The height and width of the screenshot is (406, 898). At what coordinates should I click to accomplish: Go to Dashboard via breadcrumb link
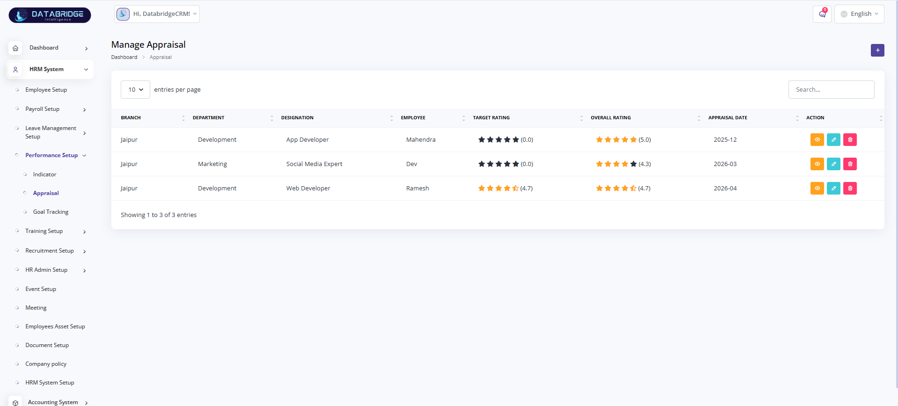point(124,57)
